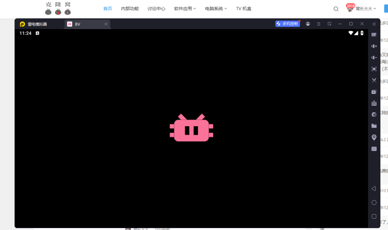Set virtual location pin
Viewport: 388px width, 230px height.
(374, 138)
